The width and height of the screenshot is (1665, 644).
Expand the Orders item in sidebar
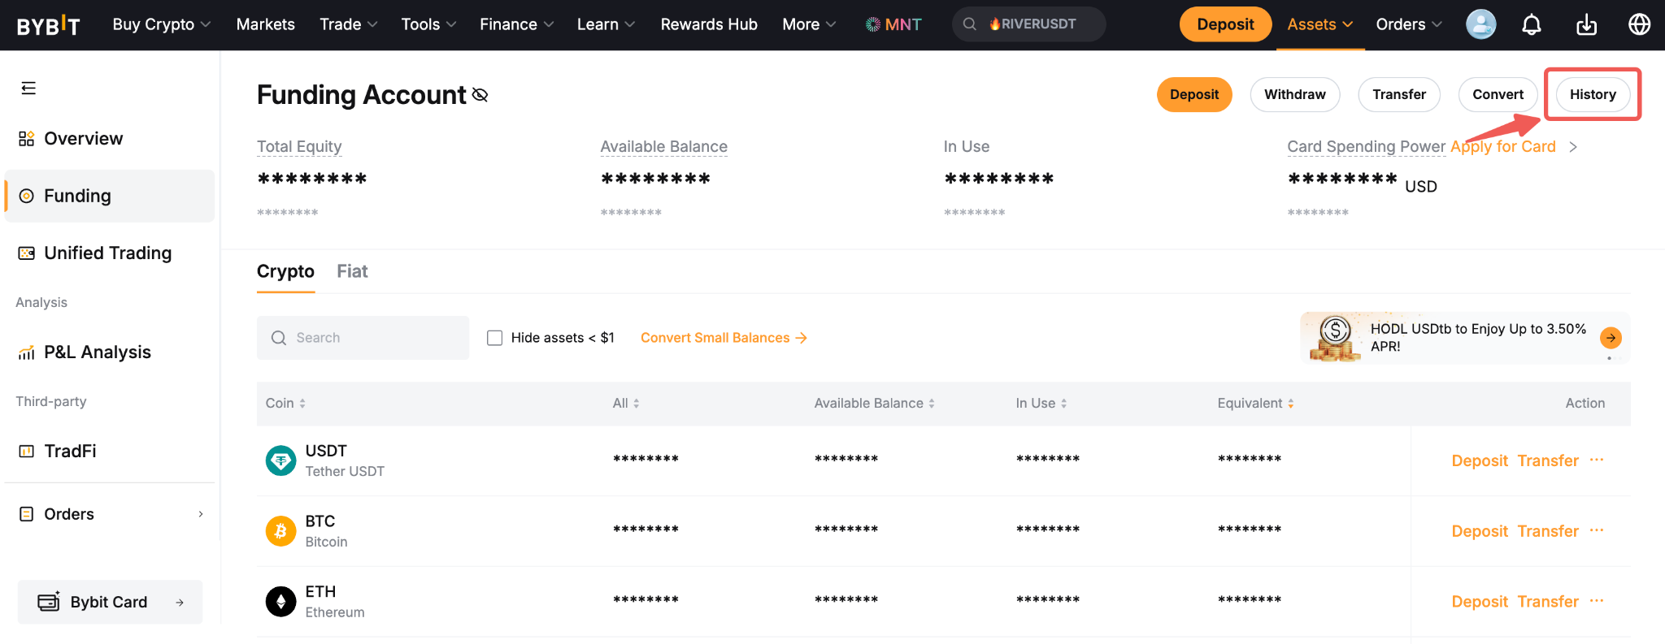pyautogui.click(x=110, y=514)
